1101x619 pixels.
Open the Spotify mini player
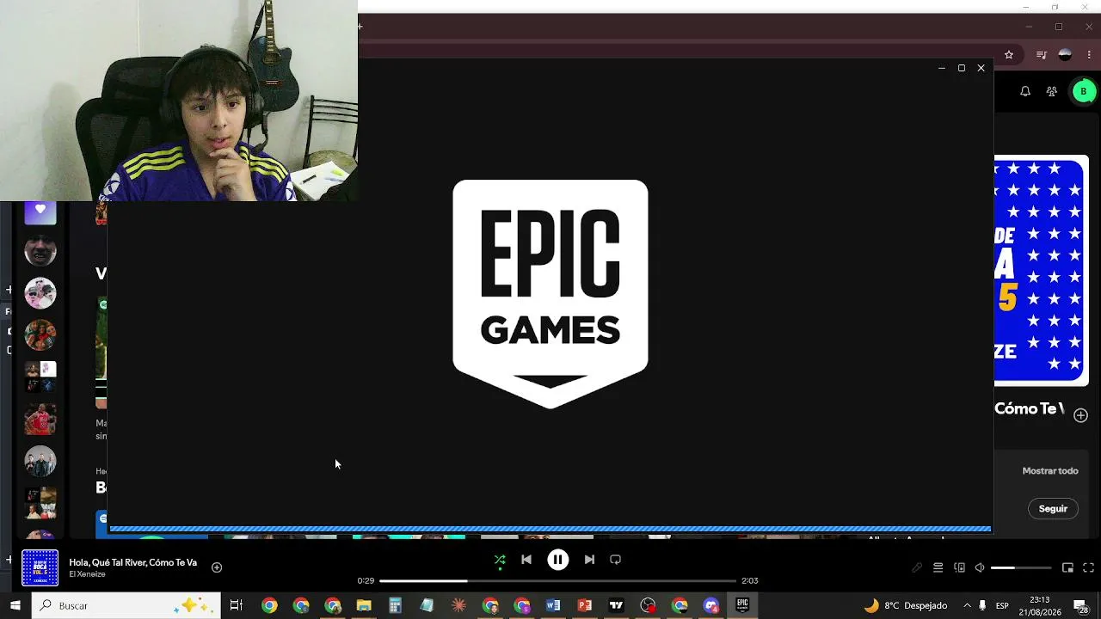tap(1067, 568)
